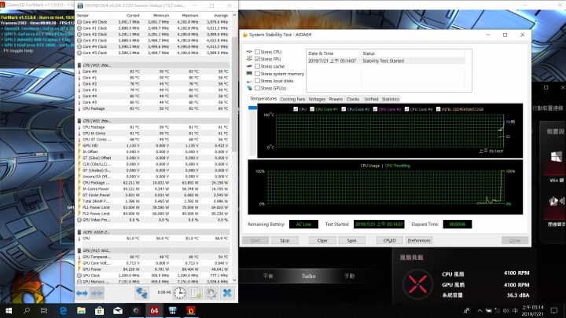This screenshot has width=566, height=318.
Task: Click HWiNFO expand columns arrows icon
Action: (82, 293)
